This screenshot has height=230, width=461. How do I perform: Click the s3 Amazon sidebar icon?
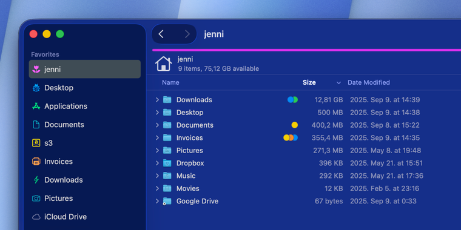(x=36, y=143)
